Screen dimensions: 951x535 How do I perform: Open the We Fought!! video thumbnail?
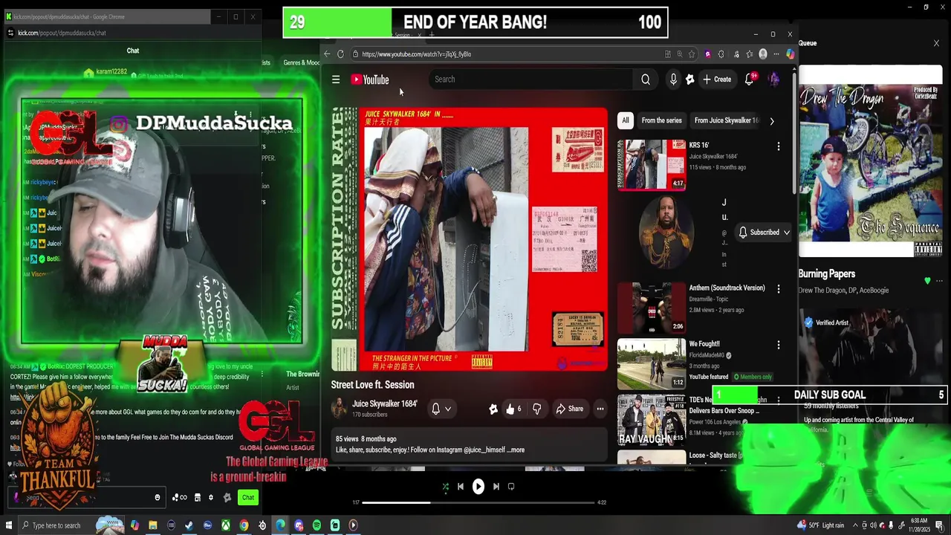click(652, 363)
